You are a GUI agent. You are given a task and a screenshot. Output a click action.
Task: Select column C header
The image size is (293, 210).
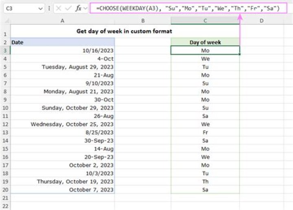205,20
